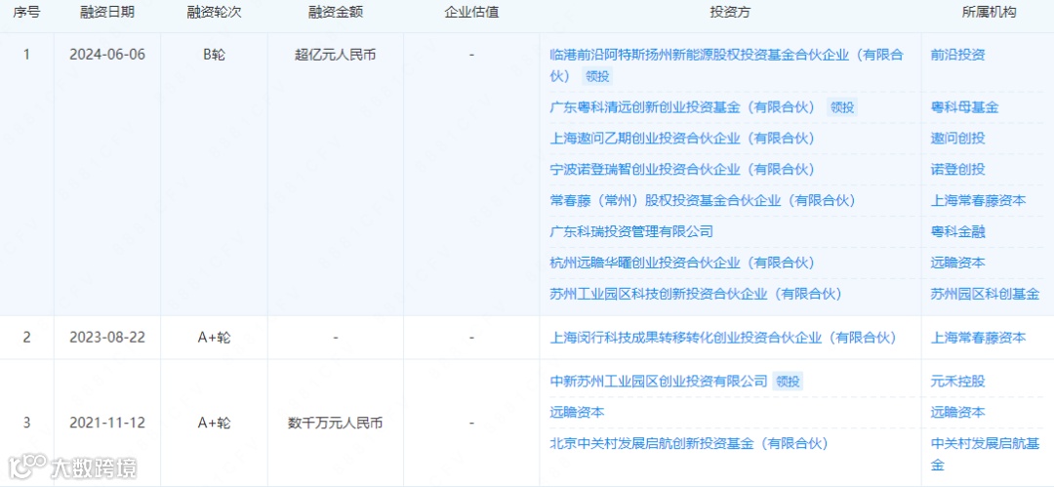Click 领投 tag beside 中新苏州工业园区创业投资有限公司
The image size is (1054, 487).
pos(788,382)
